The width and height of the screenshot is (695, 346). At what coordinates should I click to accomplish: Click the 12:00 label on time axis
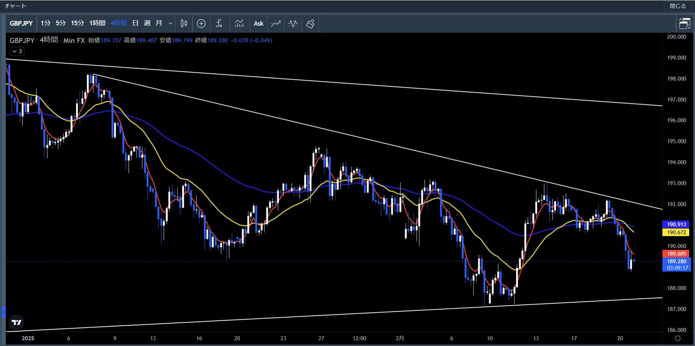coord(359,338)
